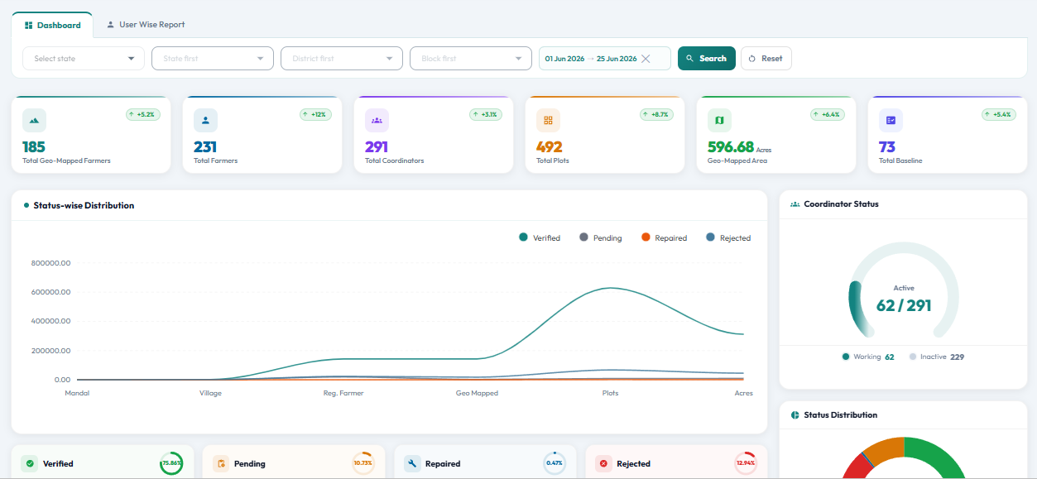Click the Reg. Farmer axis label
Screen dimensions: 1037x479
343,393
